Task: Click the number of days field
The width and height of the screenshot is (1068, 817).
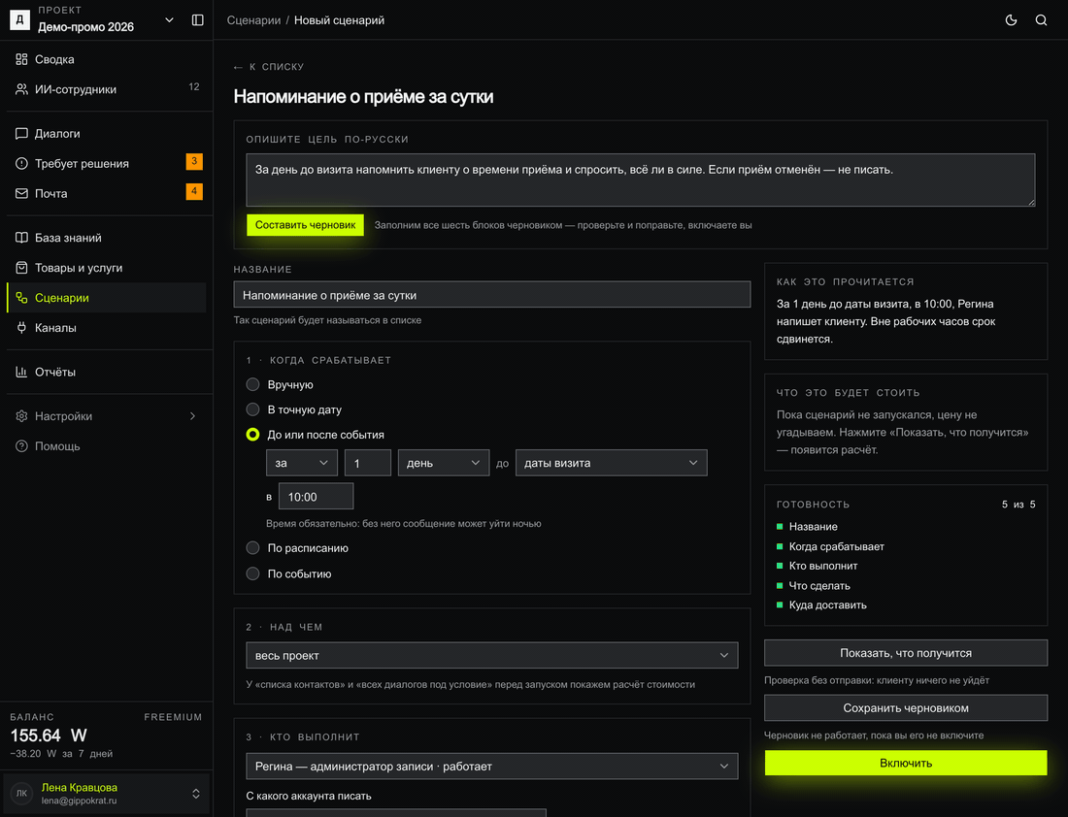Action: [x=368, y=463]
